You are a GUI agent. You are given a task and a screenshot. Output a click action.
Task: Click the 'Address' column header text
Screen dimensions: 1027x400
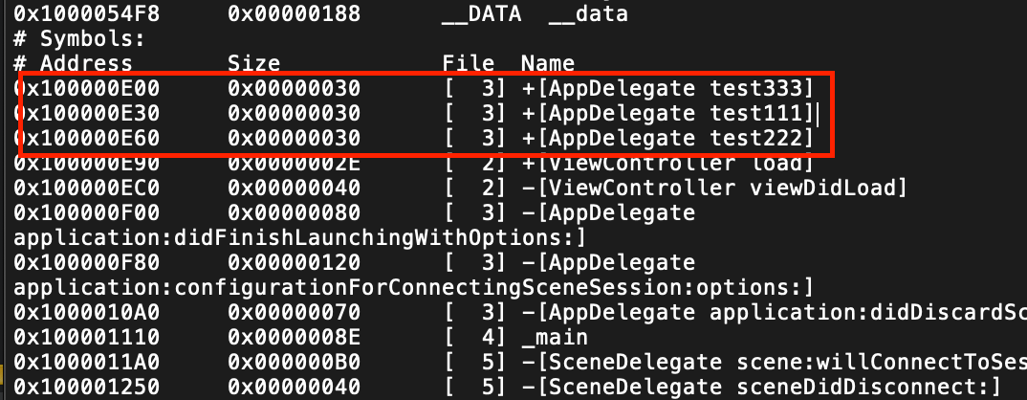tap(86, 63)
